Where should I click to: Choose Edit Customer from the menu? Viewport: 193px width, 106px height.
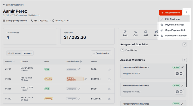[x=174, y=19]
